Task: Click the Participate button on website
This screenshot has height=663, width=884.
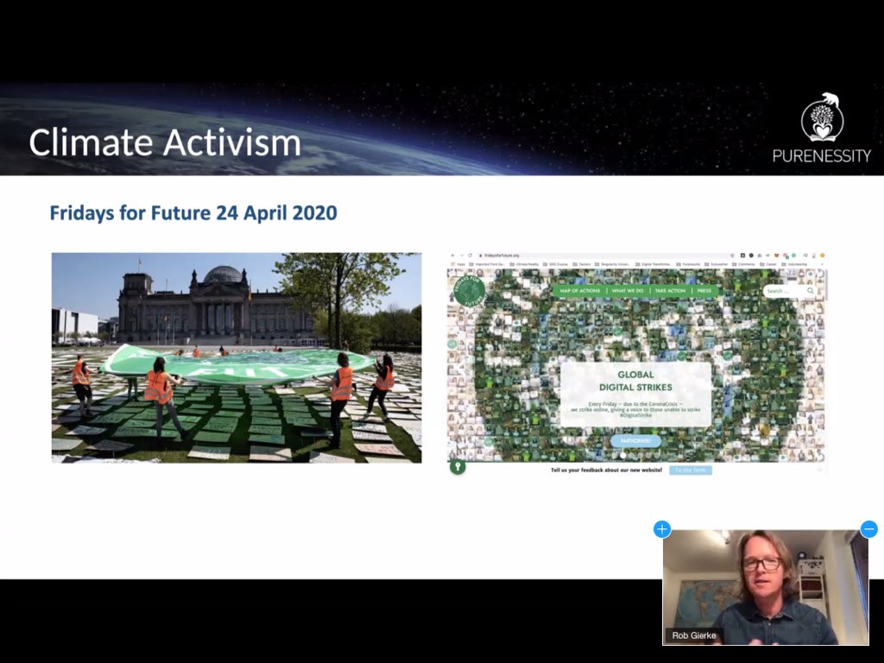Action: (635, 440)
